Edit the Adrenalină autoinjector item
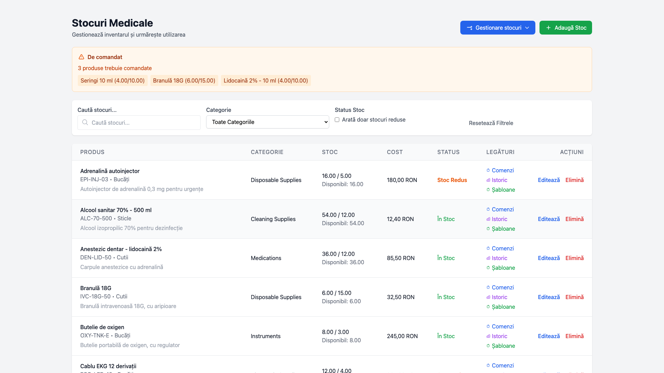 pos(548,180)
